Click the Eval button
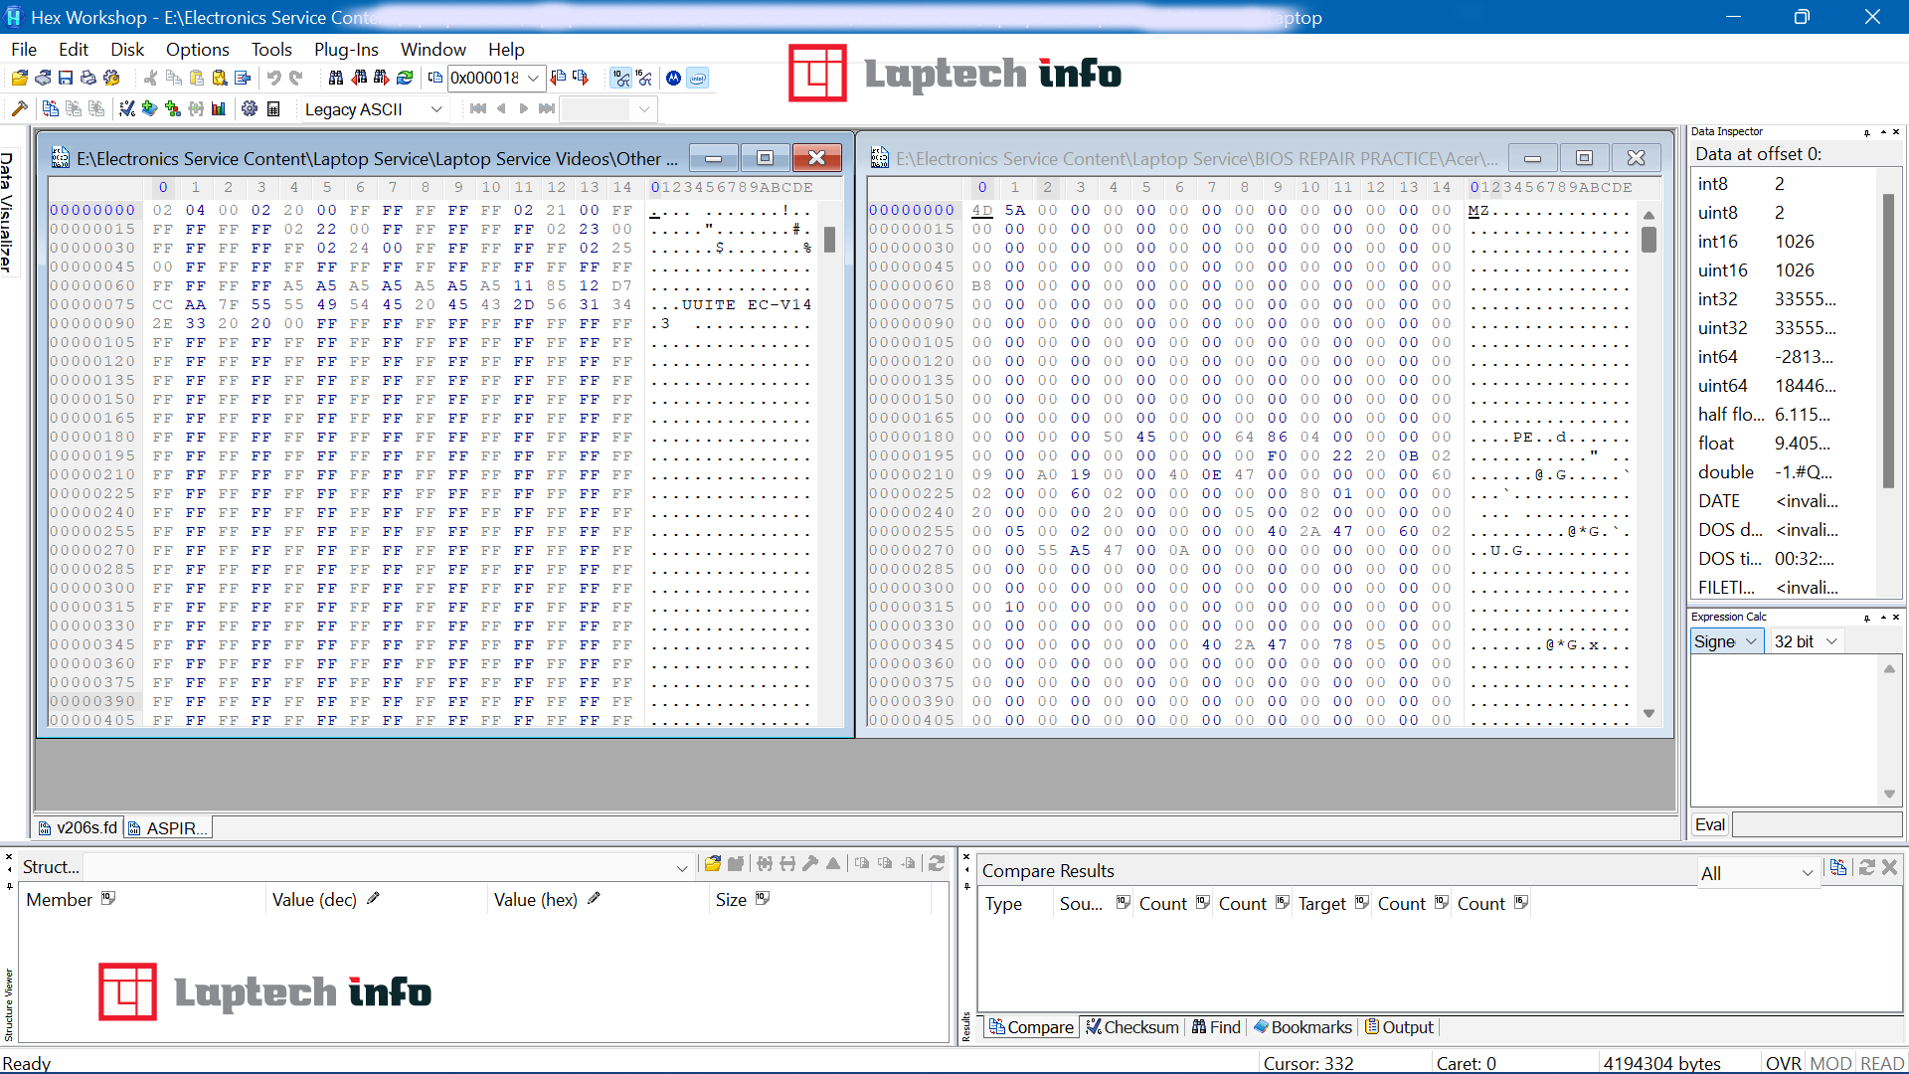The width and height of the screenshot is (1909, 1074). pyautogui.click(x=1710, y=824)
